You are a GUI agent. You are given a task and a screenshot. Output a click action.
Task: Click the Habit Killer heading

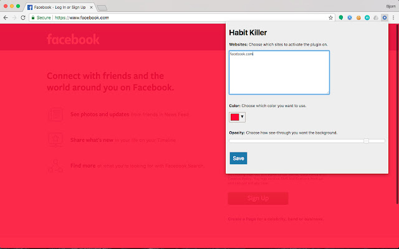[248, 32]
